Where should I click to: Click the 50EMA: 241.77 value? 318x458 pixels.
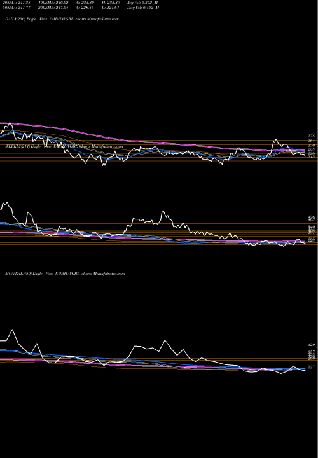click(16, 8)
